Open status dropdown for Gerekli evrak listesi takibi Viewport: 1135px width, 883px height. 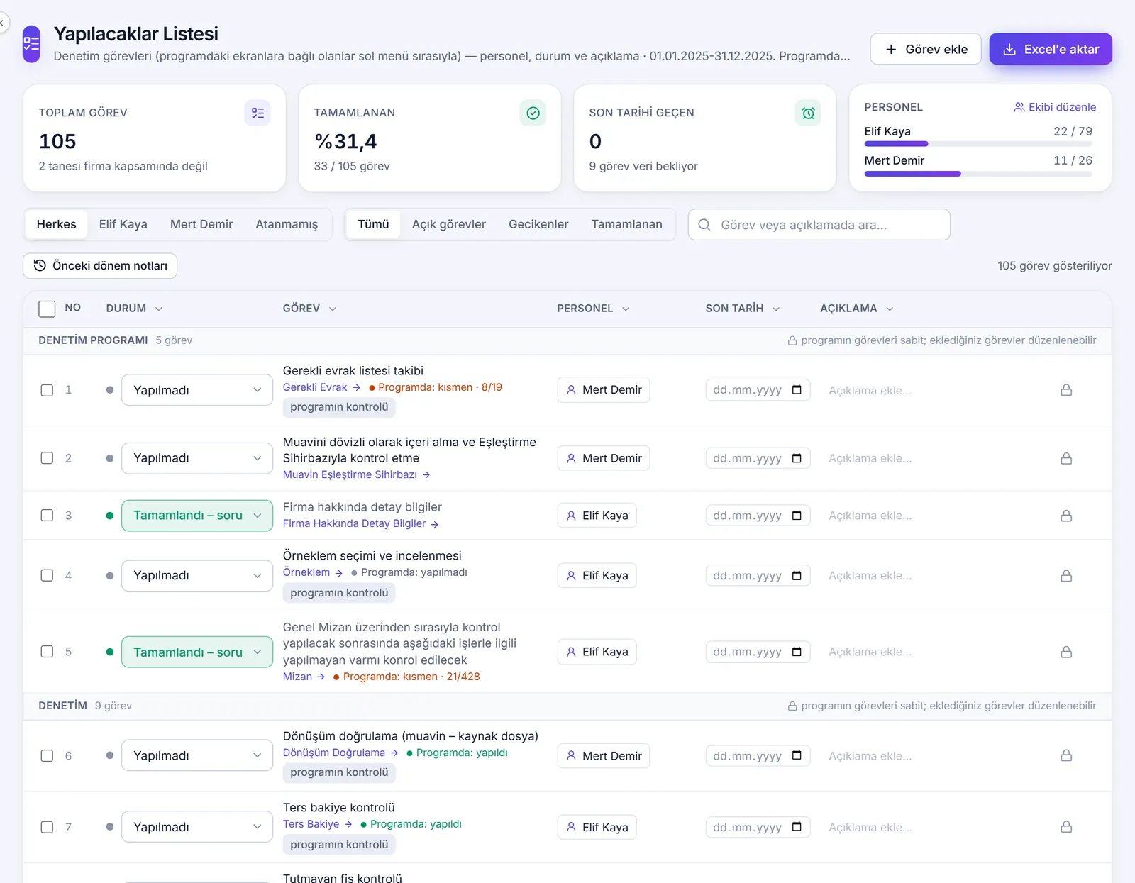point(197,390)
